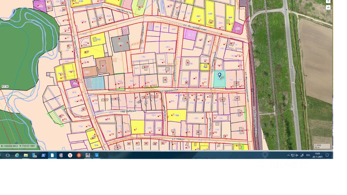Screen dimensions: 347x195
Task: Launch Yandex Browser from the taskbar
Action: coord(70,155)
